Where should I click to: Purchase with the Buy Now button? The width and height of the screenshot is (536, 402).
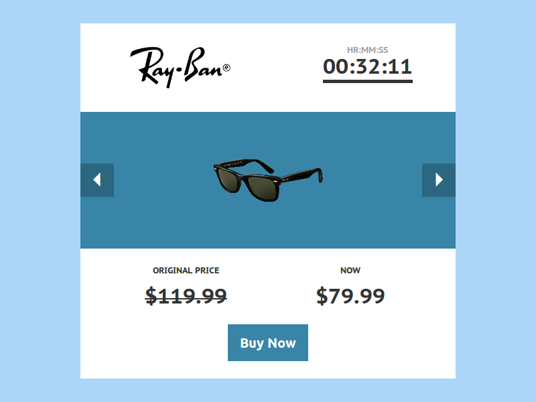click(x=268, y=342)
